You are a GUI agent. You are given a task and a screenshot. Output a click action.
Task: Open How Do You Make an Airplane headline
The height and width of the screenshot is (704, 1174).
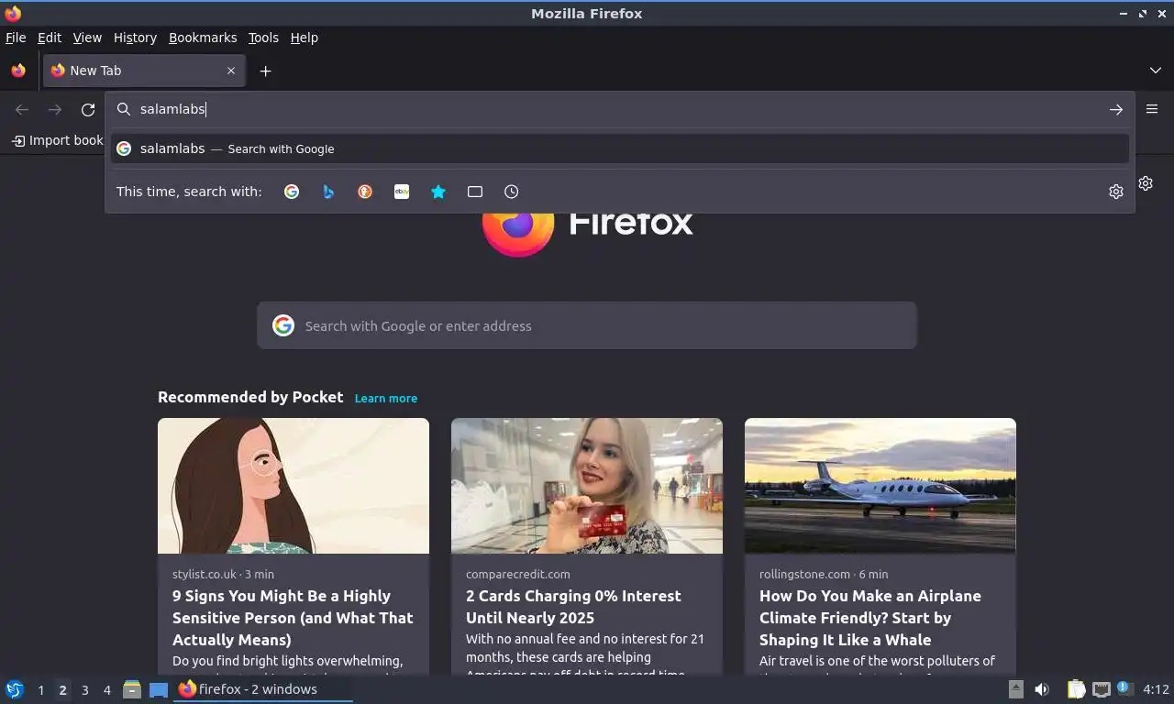tap(870, 618)
